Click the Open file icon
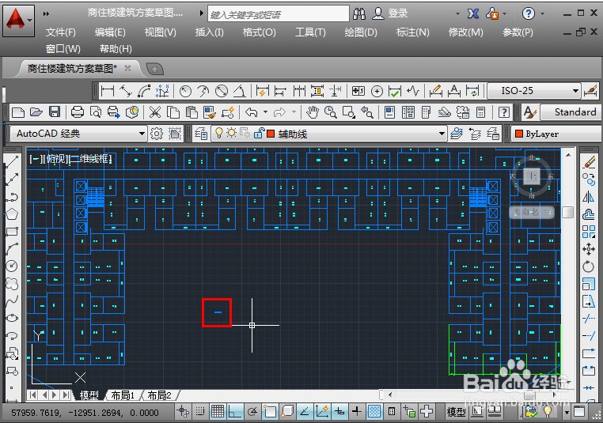The width and height of the screenshot is (603, 423). coord(36,112)
